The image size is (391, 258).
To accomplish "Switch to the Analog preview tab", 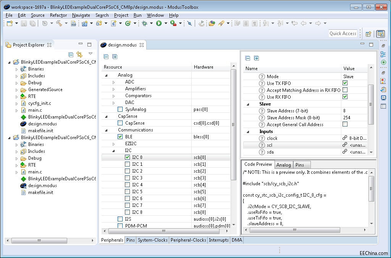I will 284,165.
